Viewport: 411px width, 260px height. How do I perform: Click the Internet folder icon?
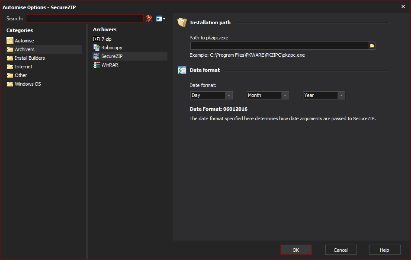coord(10,67)
